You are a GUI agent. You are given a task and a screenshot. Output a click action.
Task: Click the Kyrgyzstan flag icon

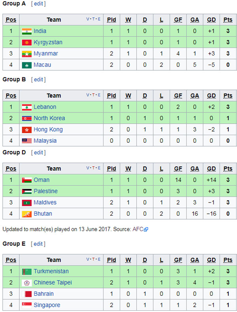click(x=27, y=42)
